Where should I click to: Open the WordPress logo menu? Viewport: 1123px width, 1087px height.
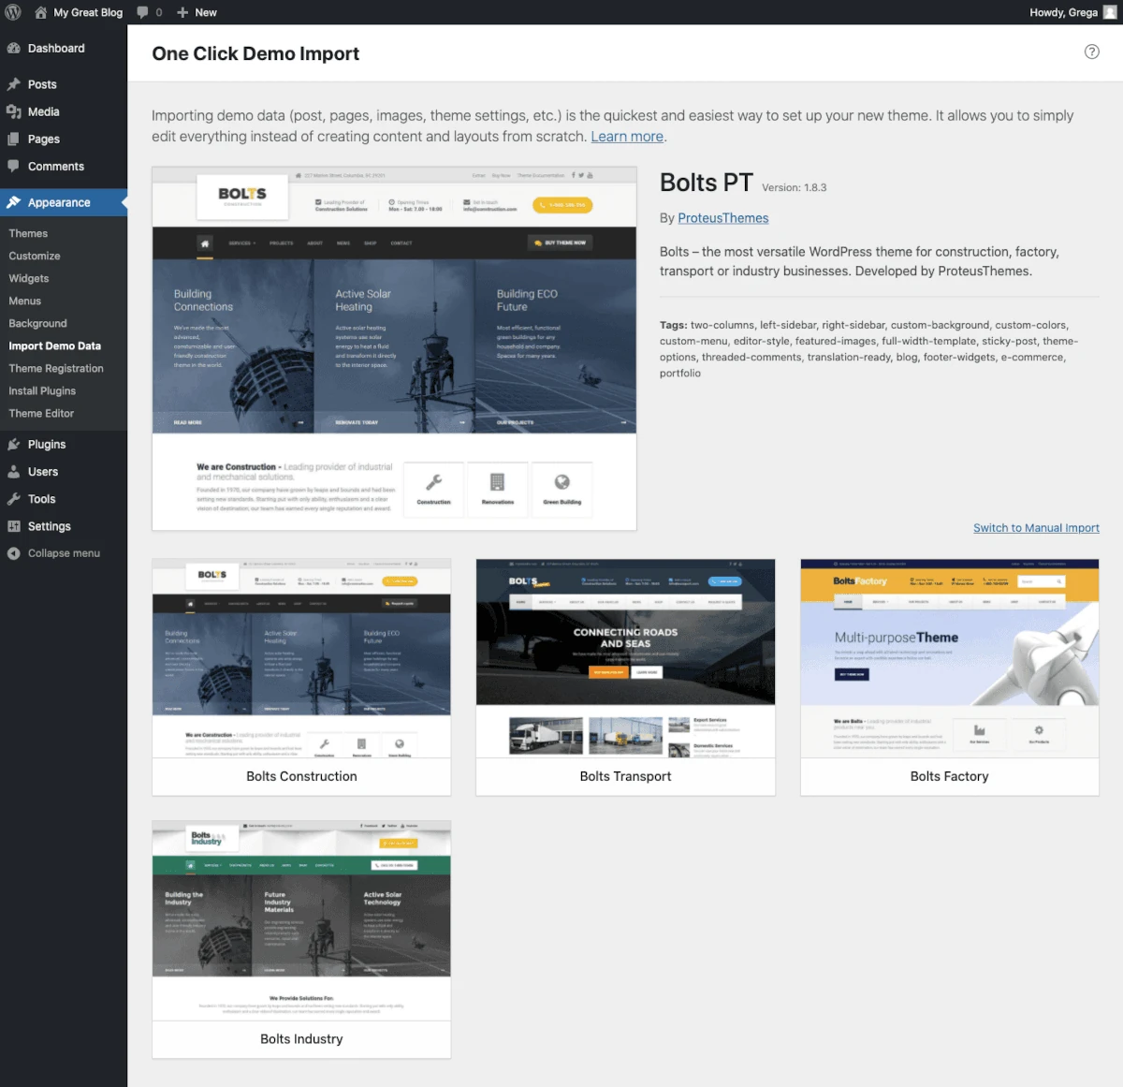coord(13,12)
